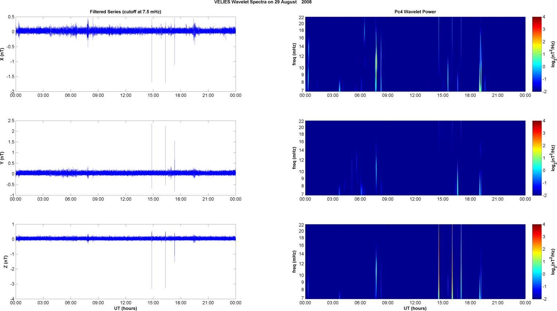
Task: Click the log2(nT²/Hz) label of bottom colorbar
Action: 553,262
